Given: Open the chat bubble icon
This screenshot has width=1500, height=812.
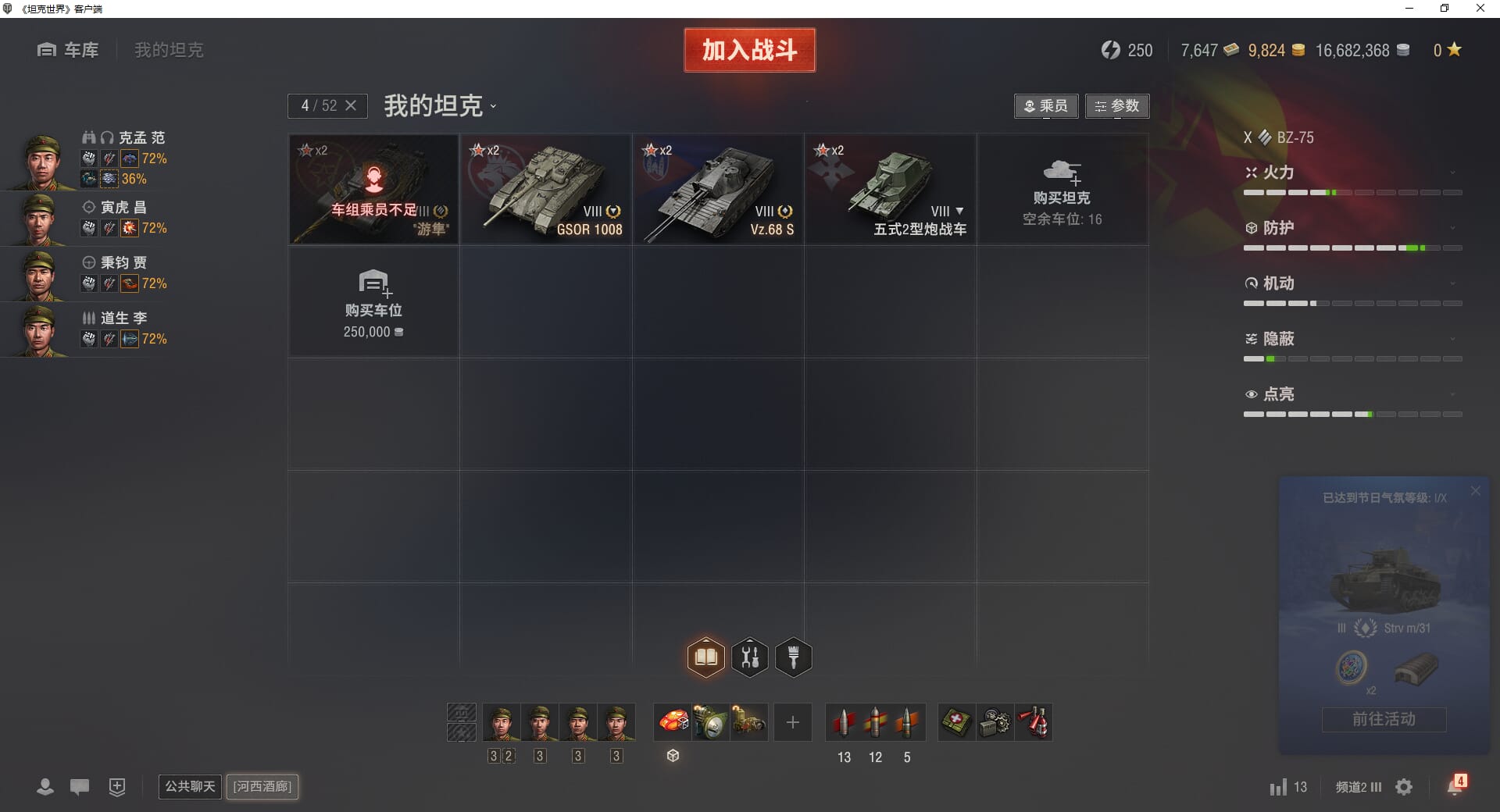Looking at the screenshot, I should tap(79, 787).
